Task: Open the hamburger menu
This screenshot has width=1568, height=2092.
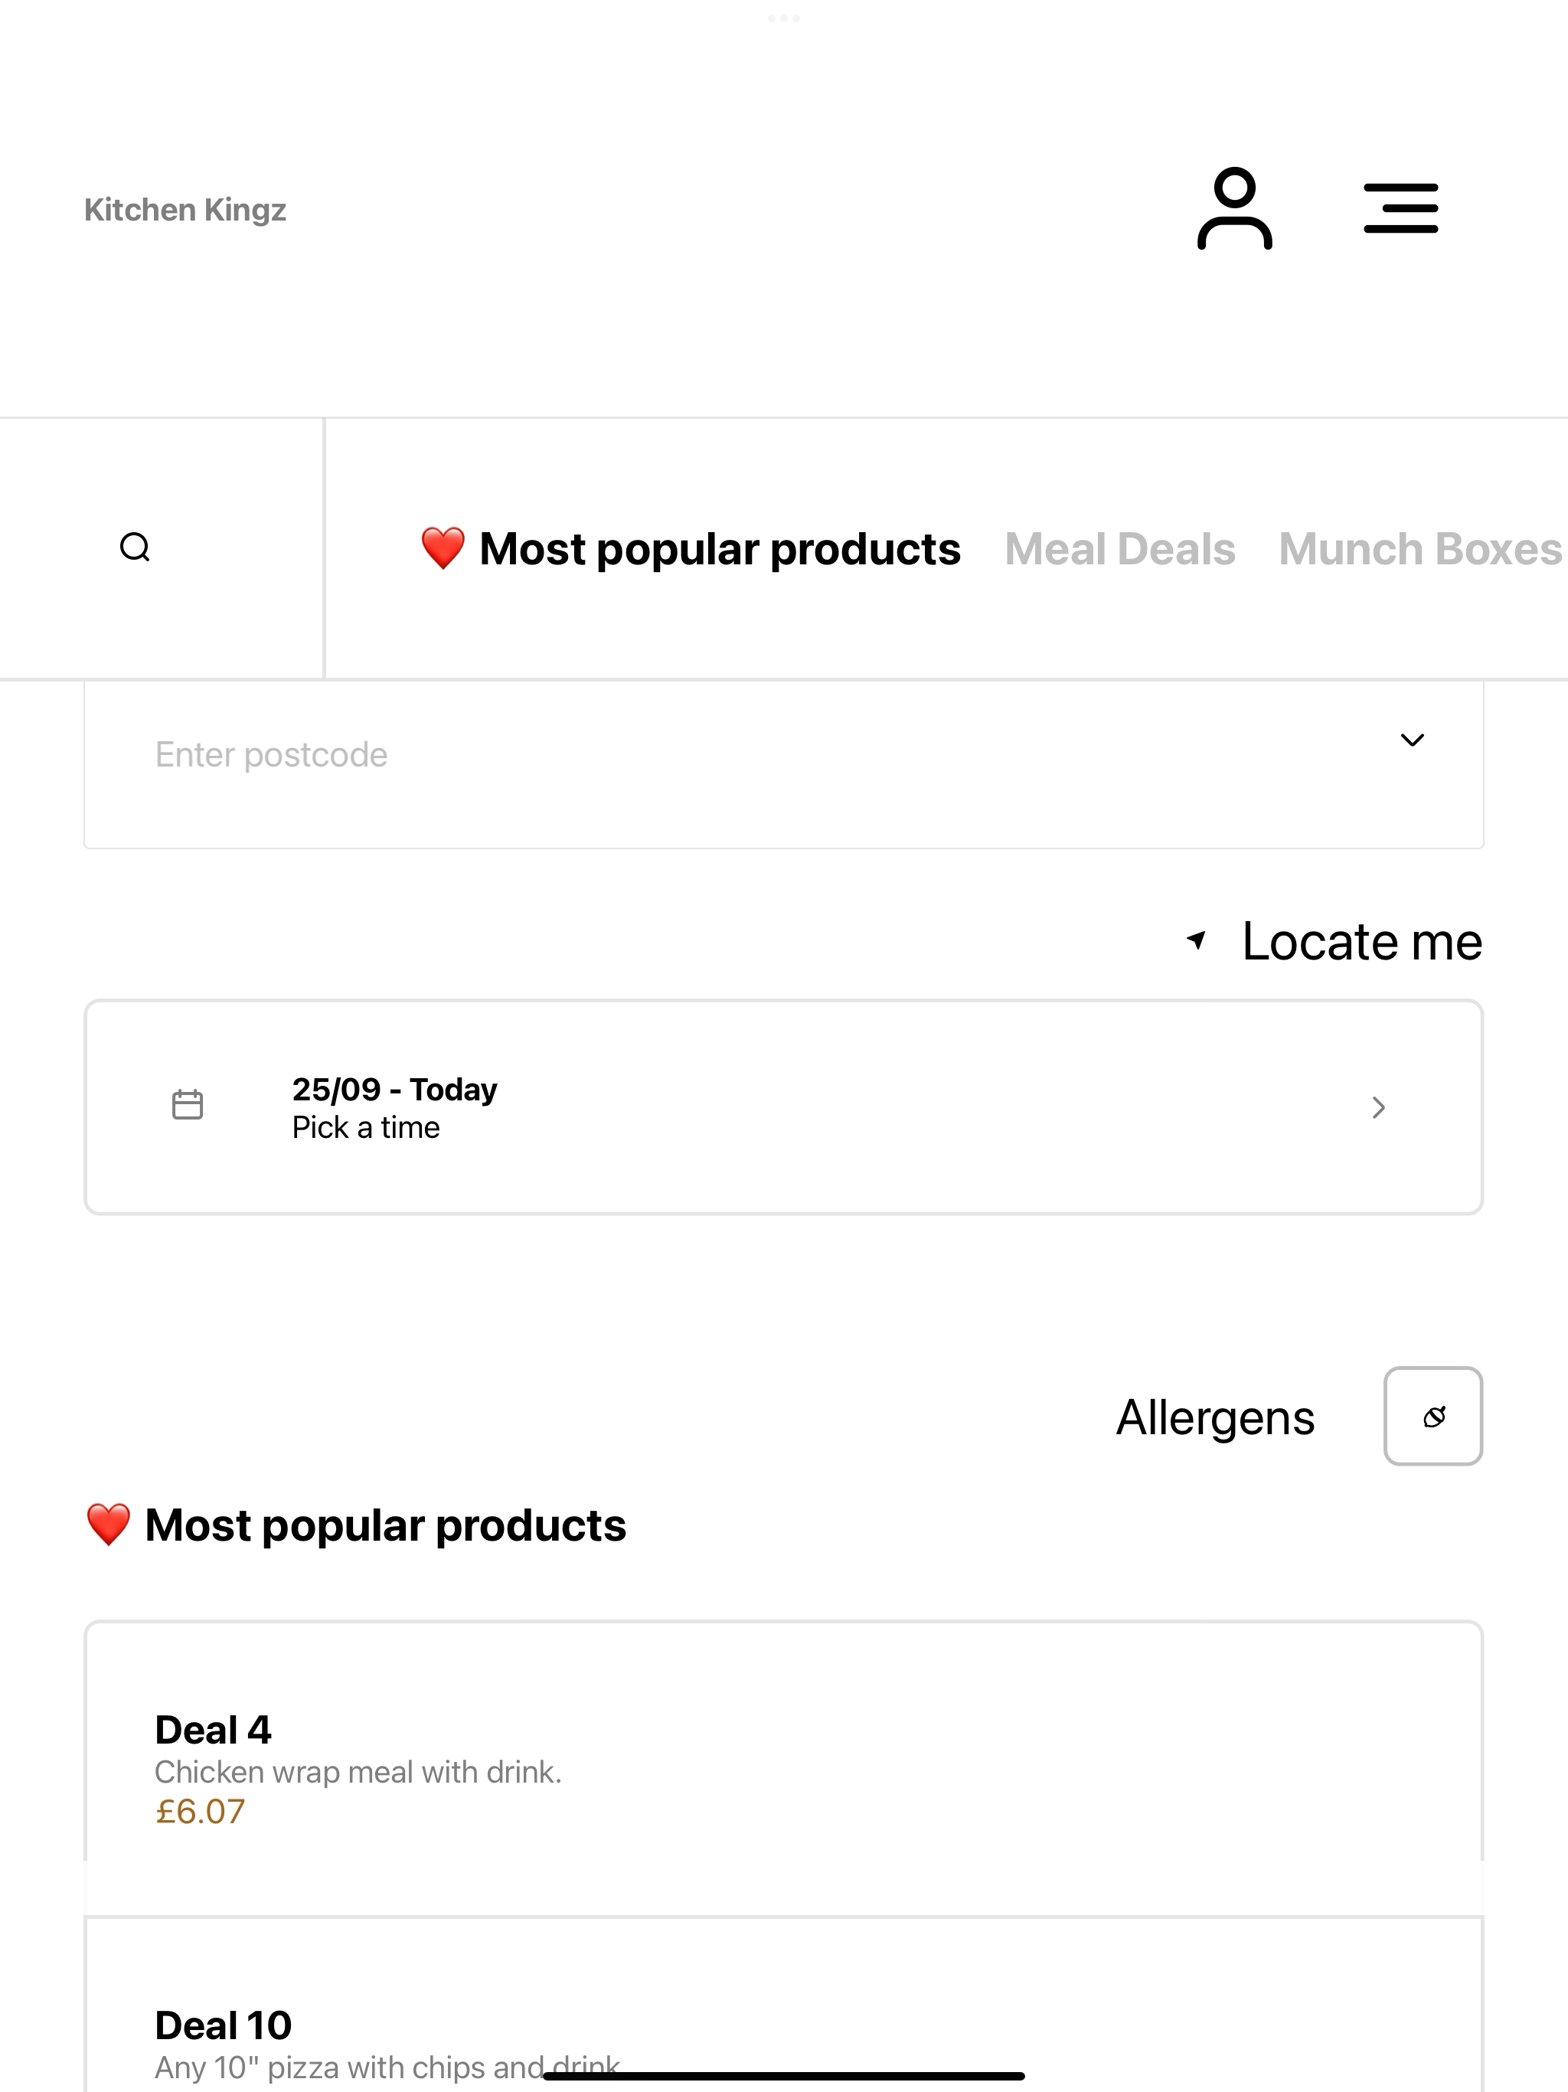Action: (x=1400, y=208)
